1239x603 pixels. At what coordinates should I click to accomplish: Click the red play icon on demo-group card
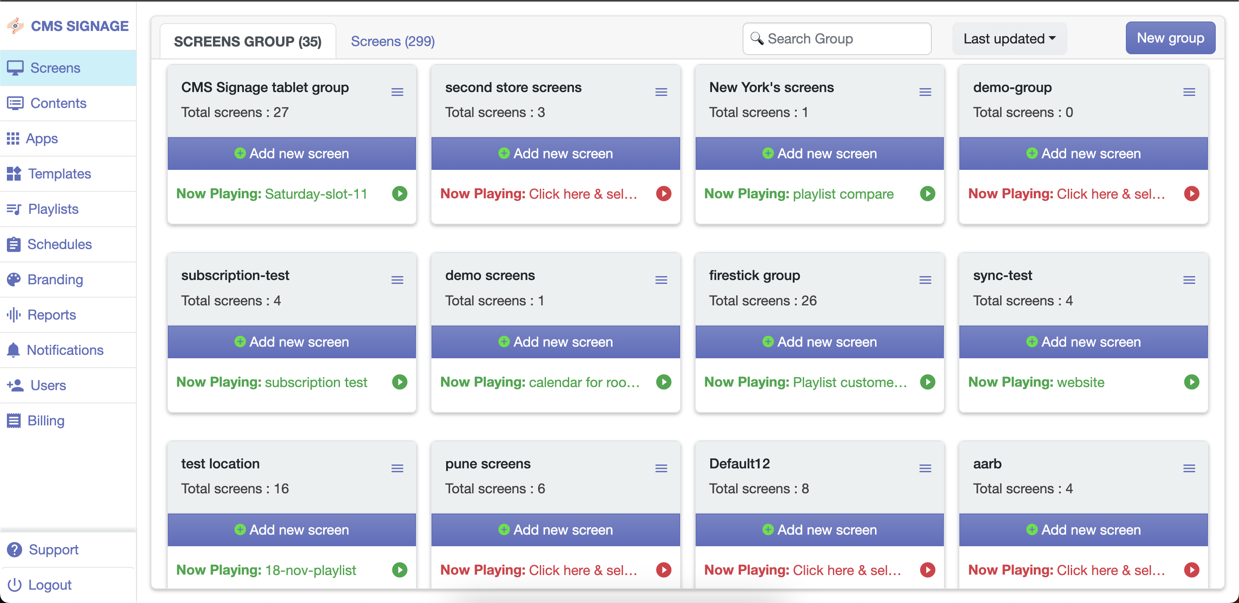point(1191,194)
